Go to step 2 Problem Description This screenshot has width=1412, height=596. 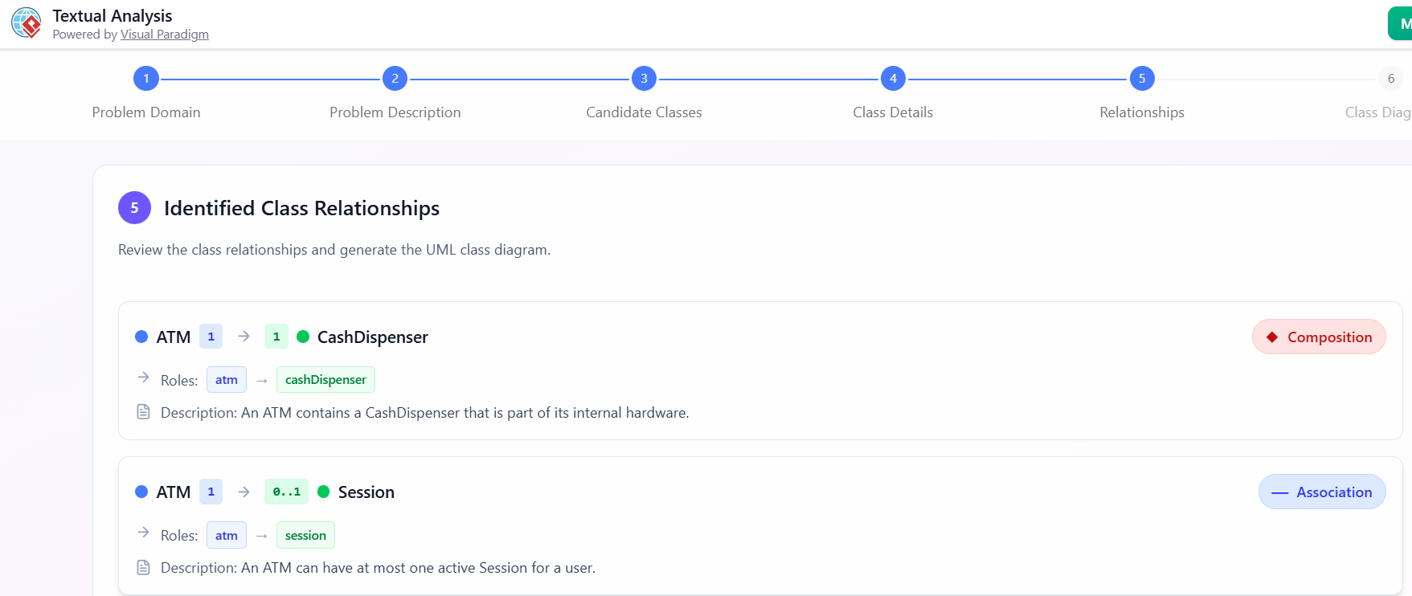395,79
